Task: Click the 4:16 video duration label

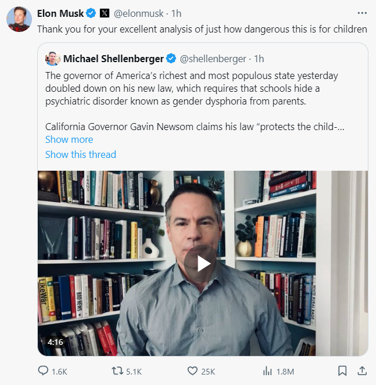Action: click(x=55, y=342)
